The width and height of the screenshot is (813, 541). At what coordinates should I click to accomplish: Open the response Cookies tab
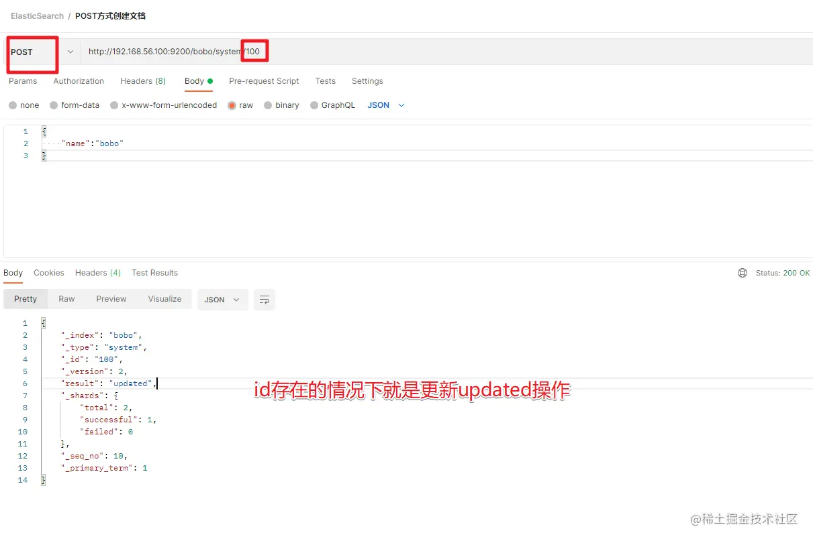(x=49, y=273)
